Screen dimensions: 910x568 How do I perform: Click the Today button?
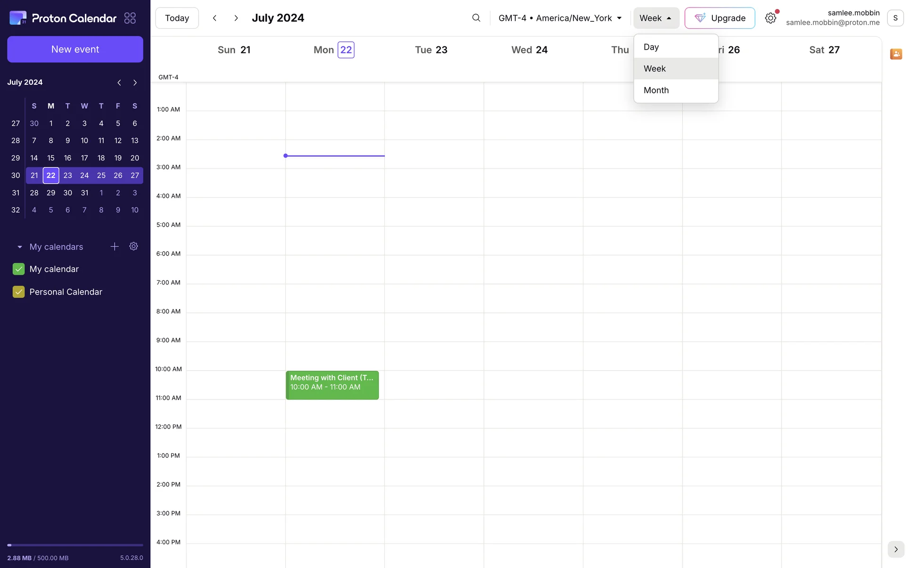tap(177, 18)
